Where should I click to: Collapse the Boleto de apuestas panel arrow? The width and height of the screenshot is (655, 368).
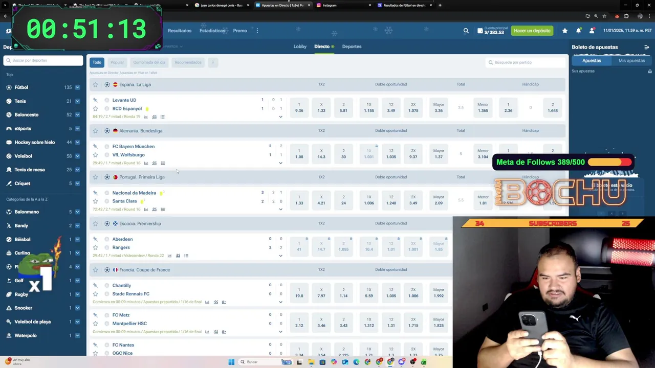pos(647,47)
